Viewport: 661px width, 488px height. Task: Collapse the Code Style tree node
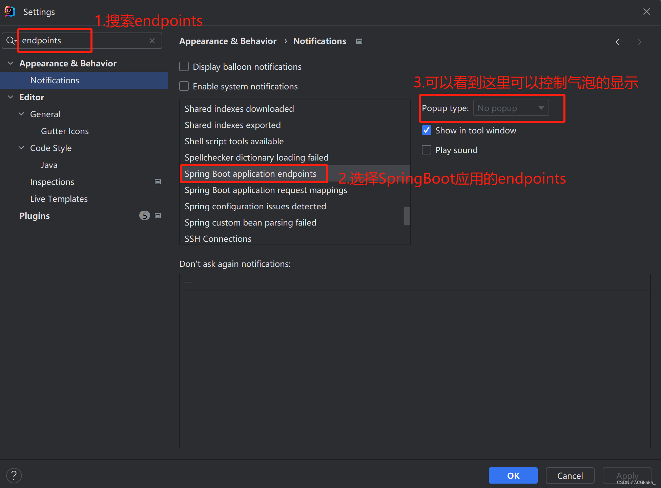[21, 148]
